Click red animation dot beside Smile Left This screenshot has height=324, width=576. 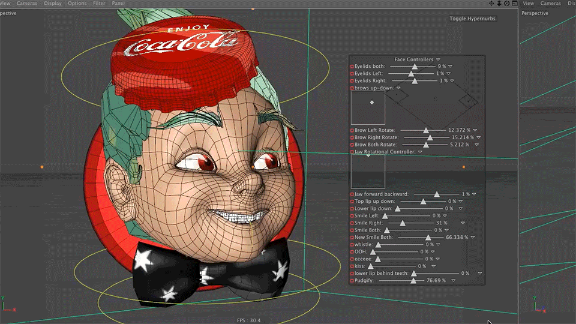(352, 215)
